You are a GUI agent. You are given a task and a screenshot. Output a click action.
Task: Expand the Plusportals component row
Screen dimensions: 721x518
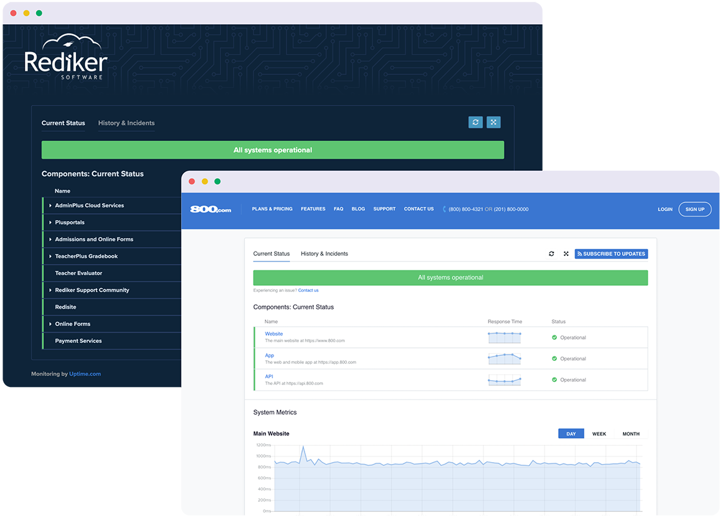[x=50, y=222]
